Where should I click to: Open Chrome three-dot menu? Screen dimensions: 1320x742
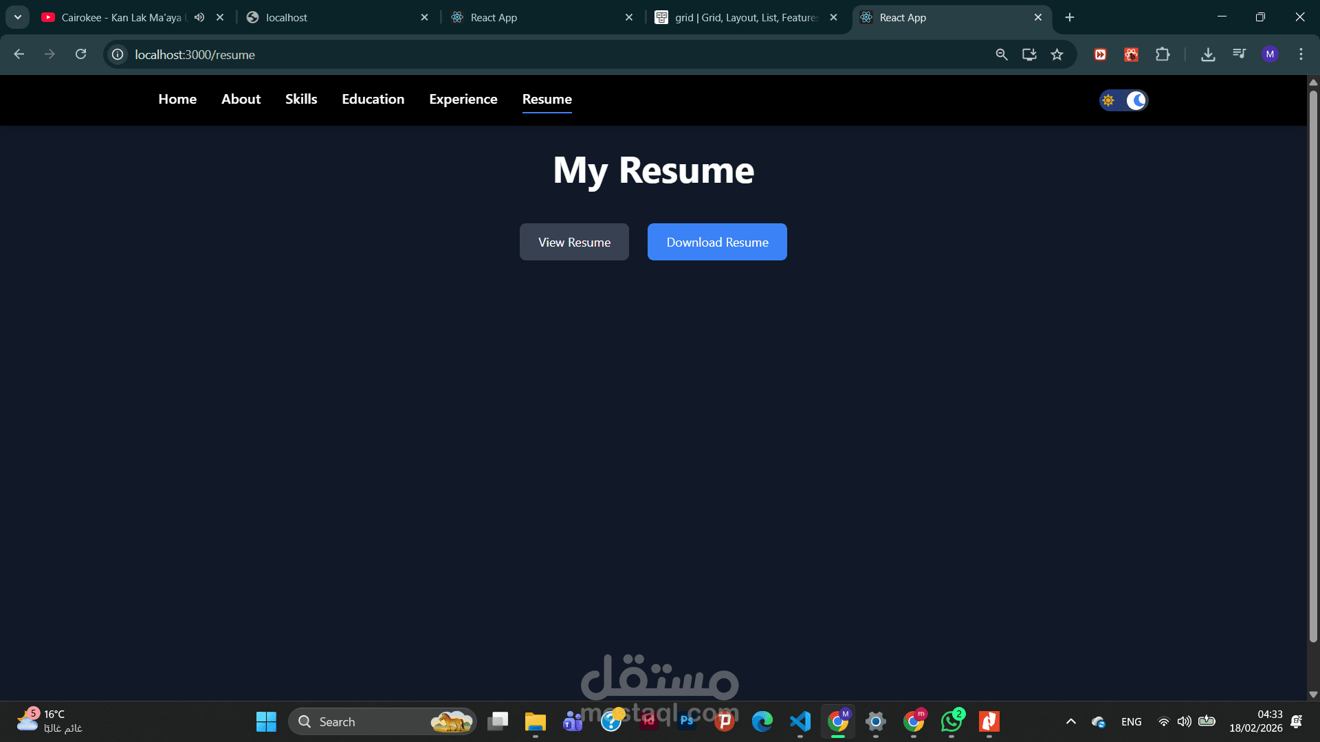(1301, 54)
